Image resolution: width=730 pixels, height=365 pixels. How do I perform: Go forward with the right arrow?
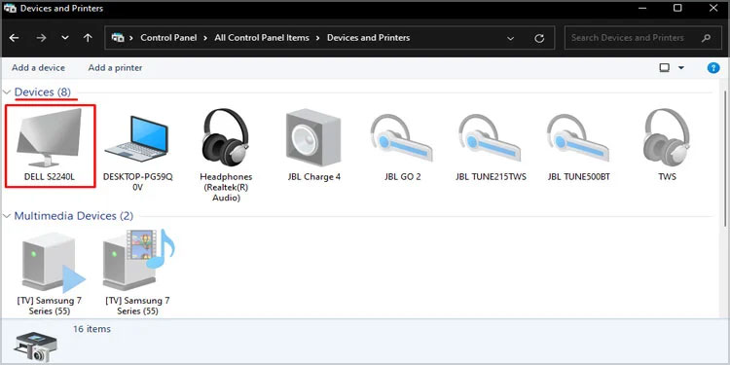point(42,38)
